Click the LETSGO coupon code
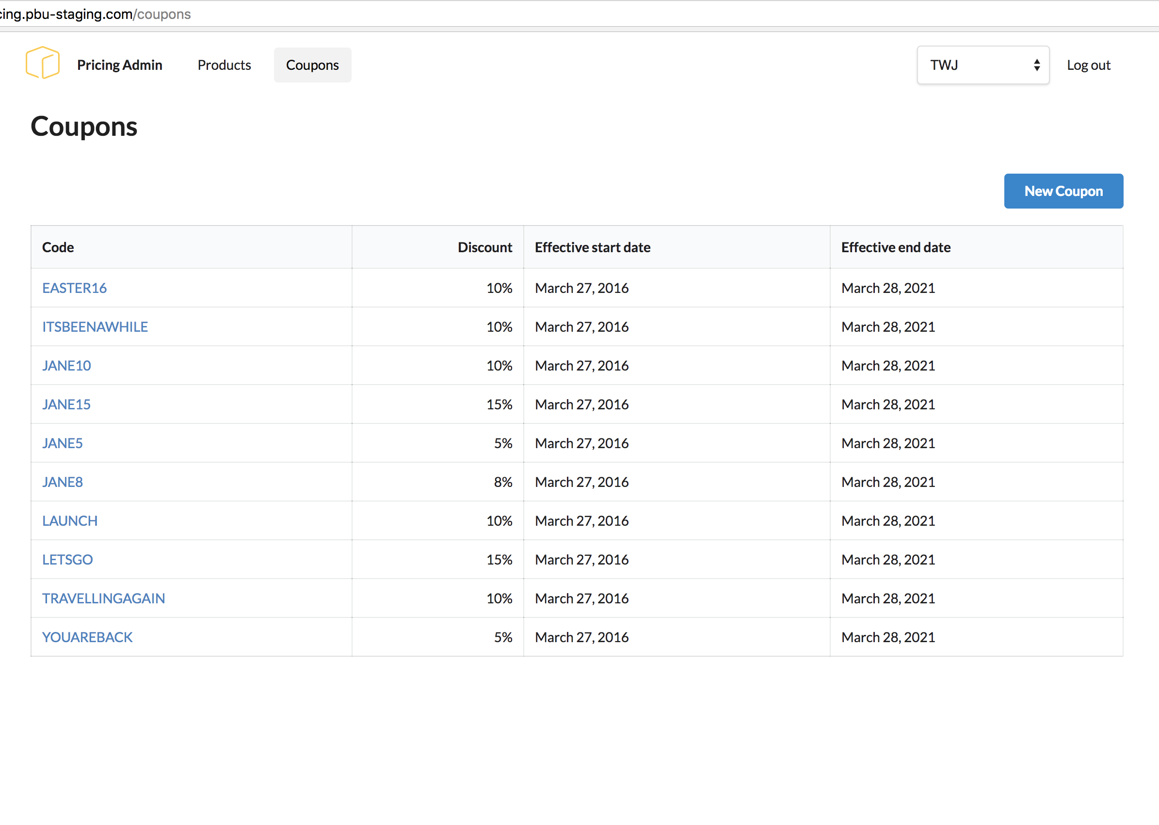This screenshot has height=825, width=1159. [x=67, y=559]
